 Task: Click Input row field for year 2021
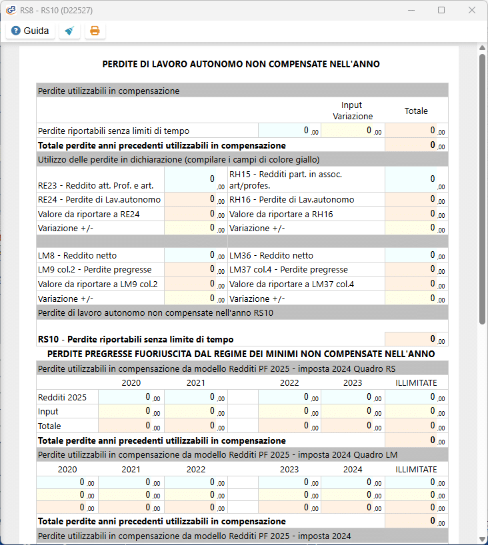[196, 412]
